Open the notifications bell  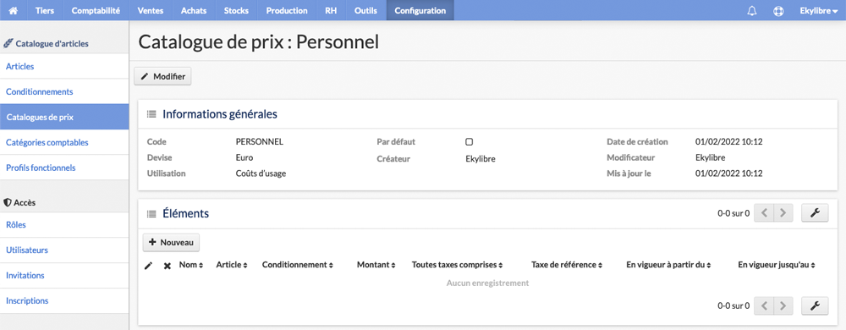[751, 11]
